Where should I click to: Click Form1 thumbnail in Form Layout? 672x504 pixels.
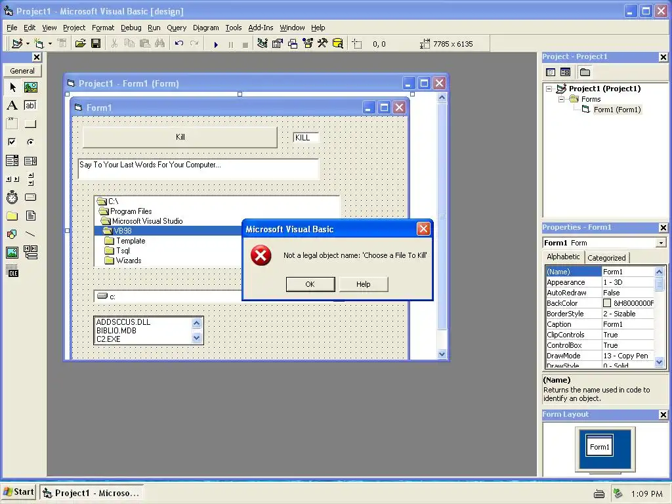(x=600, y=447)
